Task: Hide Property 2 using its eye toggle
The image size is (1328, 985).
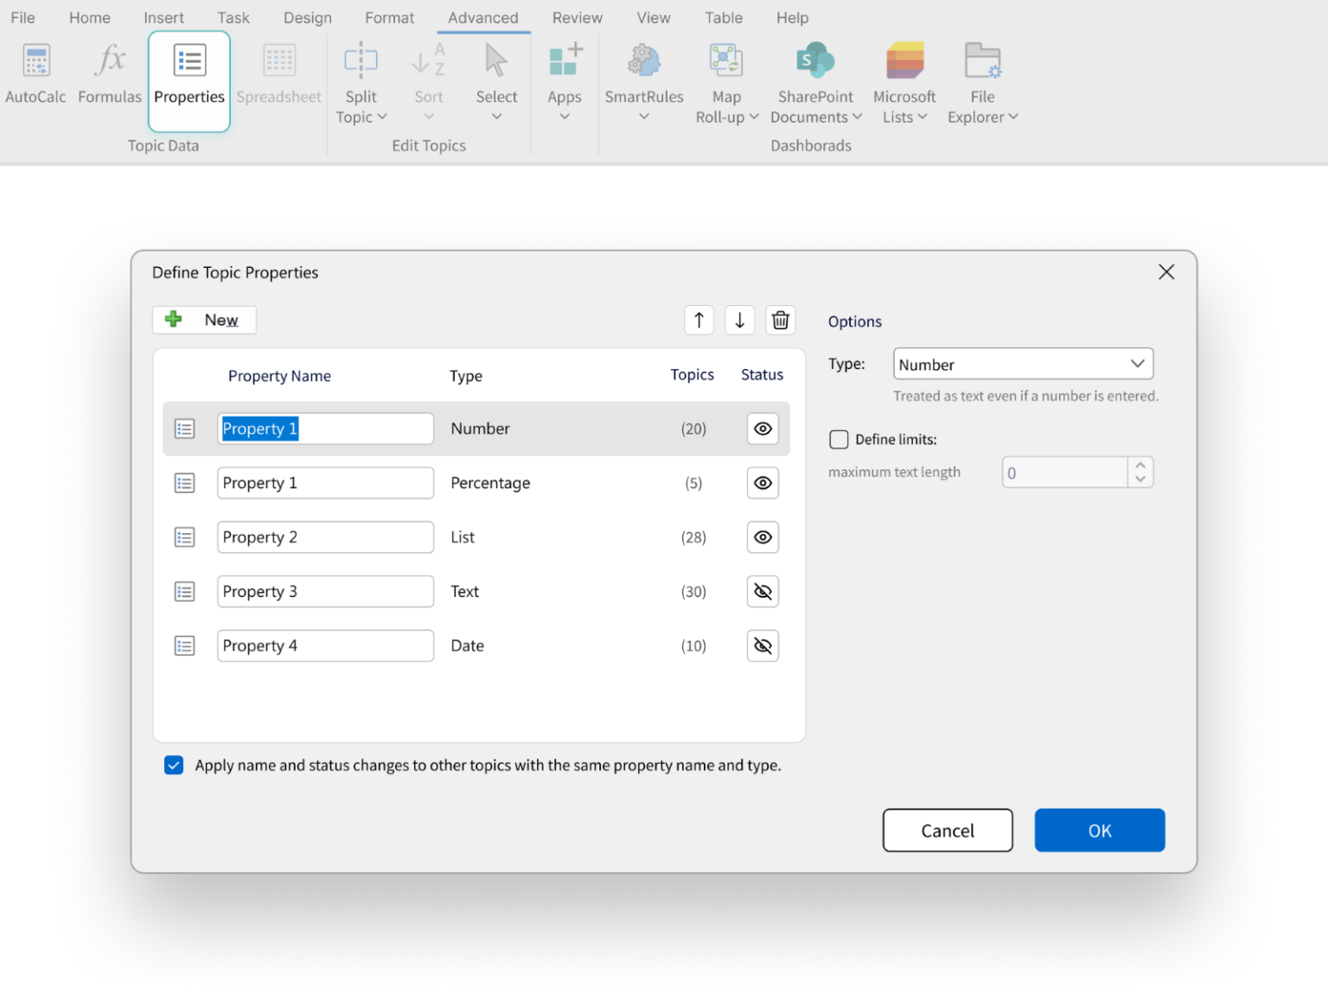Action: pos(762,537)
